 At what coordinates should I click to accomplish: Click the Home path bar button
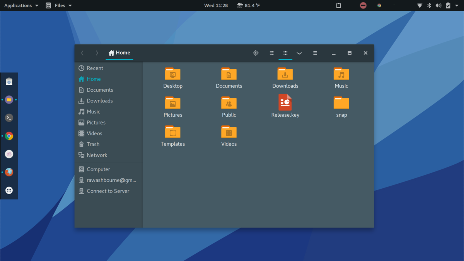click(119, 53)
